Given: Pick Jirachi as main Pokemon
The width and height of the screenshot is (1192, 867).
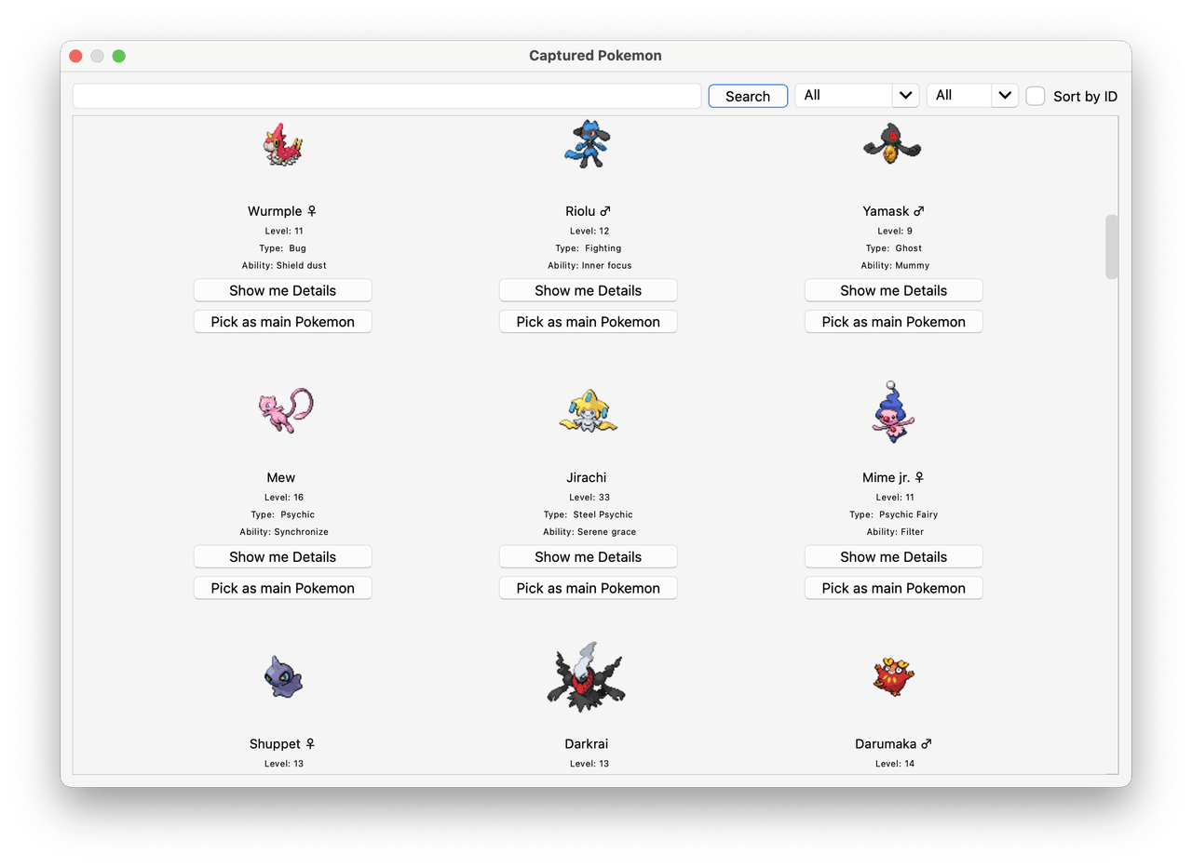Looking at the screenshot, I should click(589, 588).
